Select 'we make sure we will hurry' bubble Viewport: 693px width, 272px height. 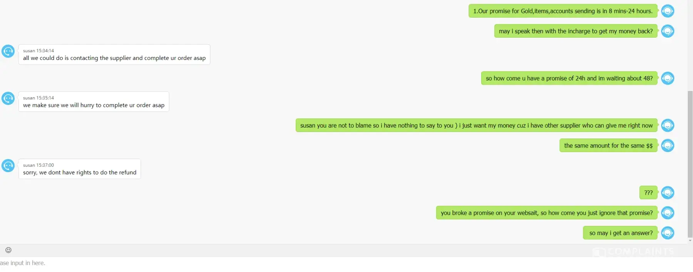pyautogui.click(x=94, y=102)
